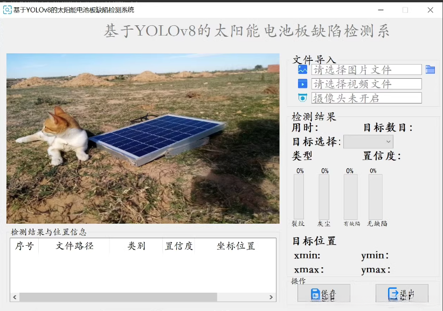Screen dimensions: 443x311
Task: Click the image file picture icon
Action: click(302, 70)
